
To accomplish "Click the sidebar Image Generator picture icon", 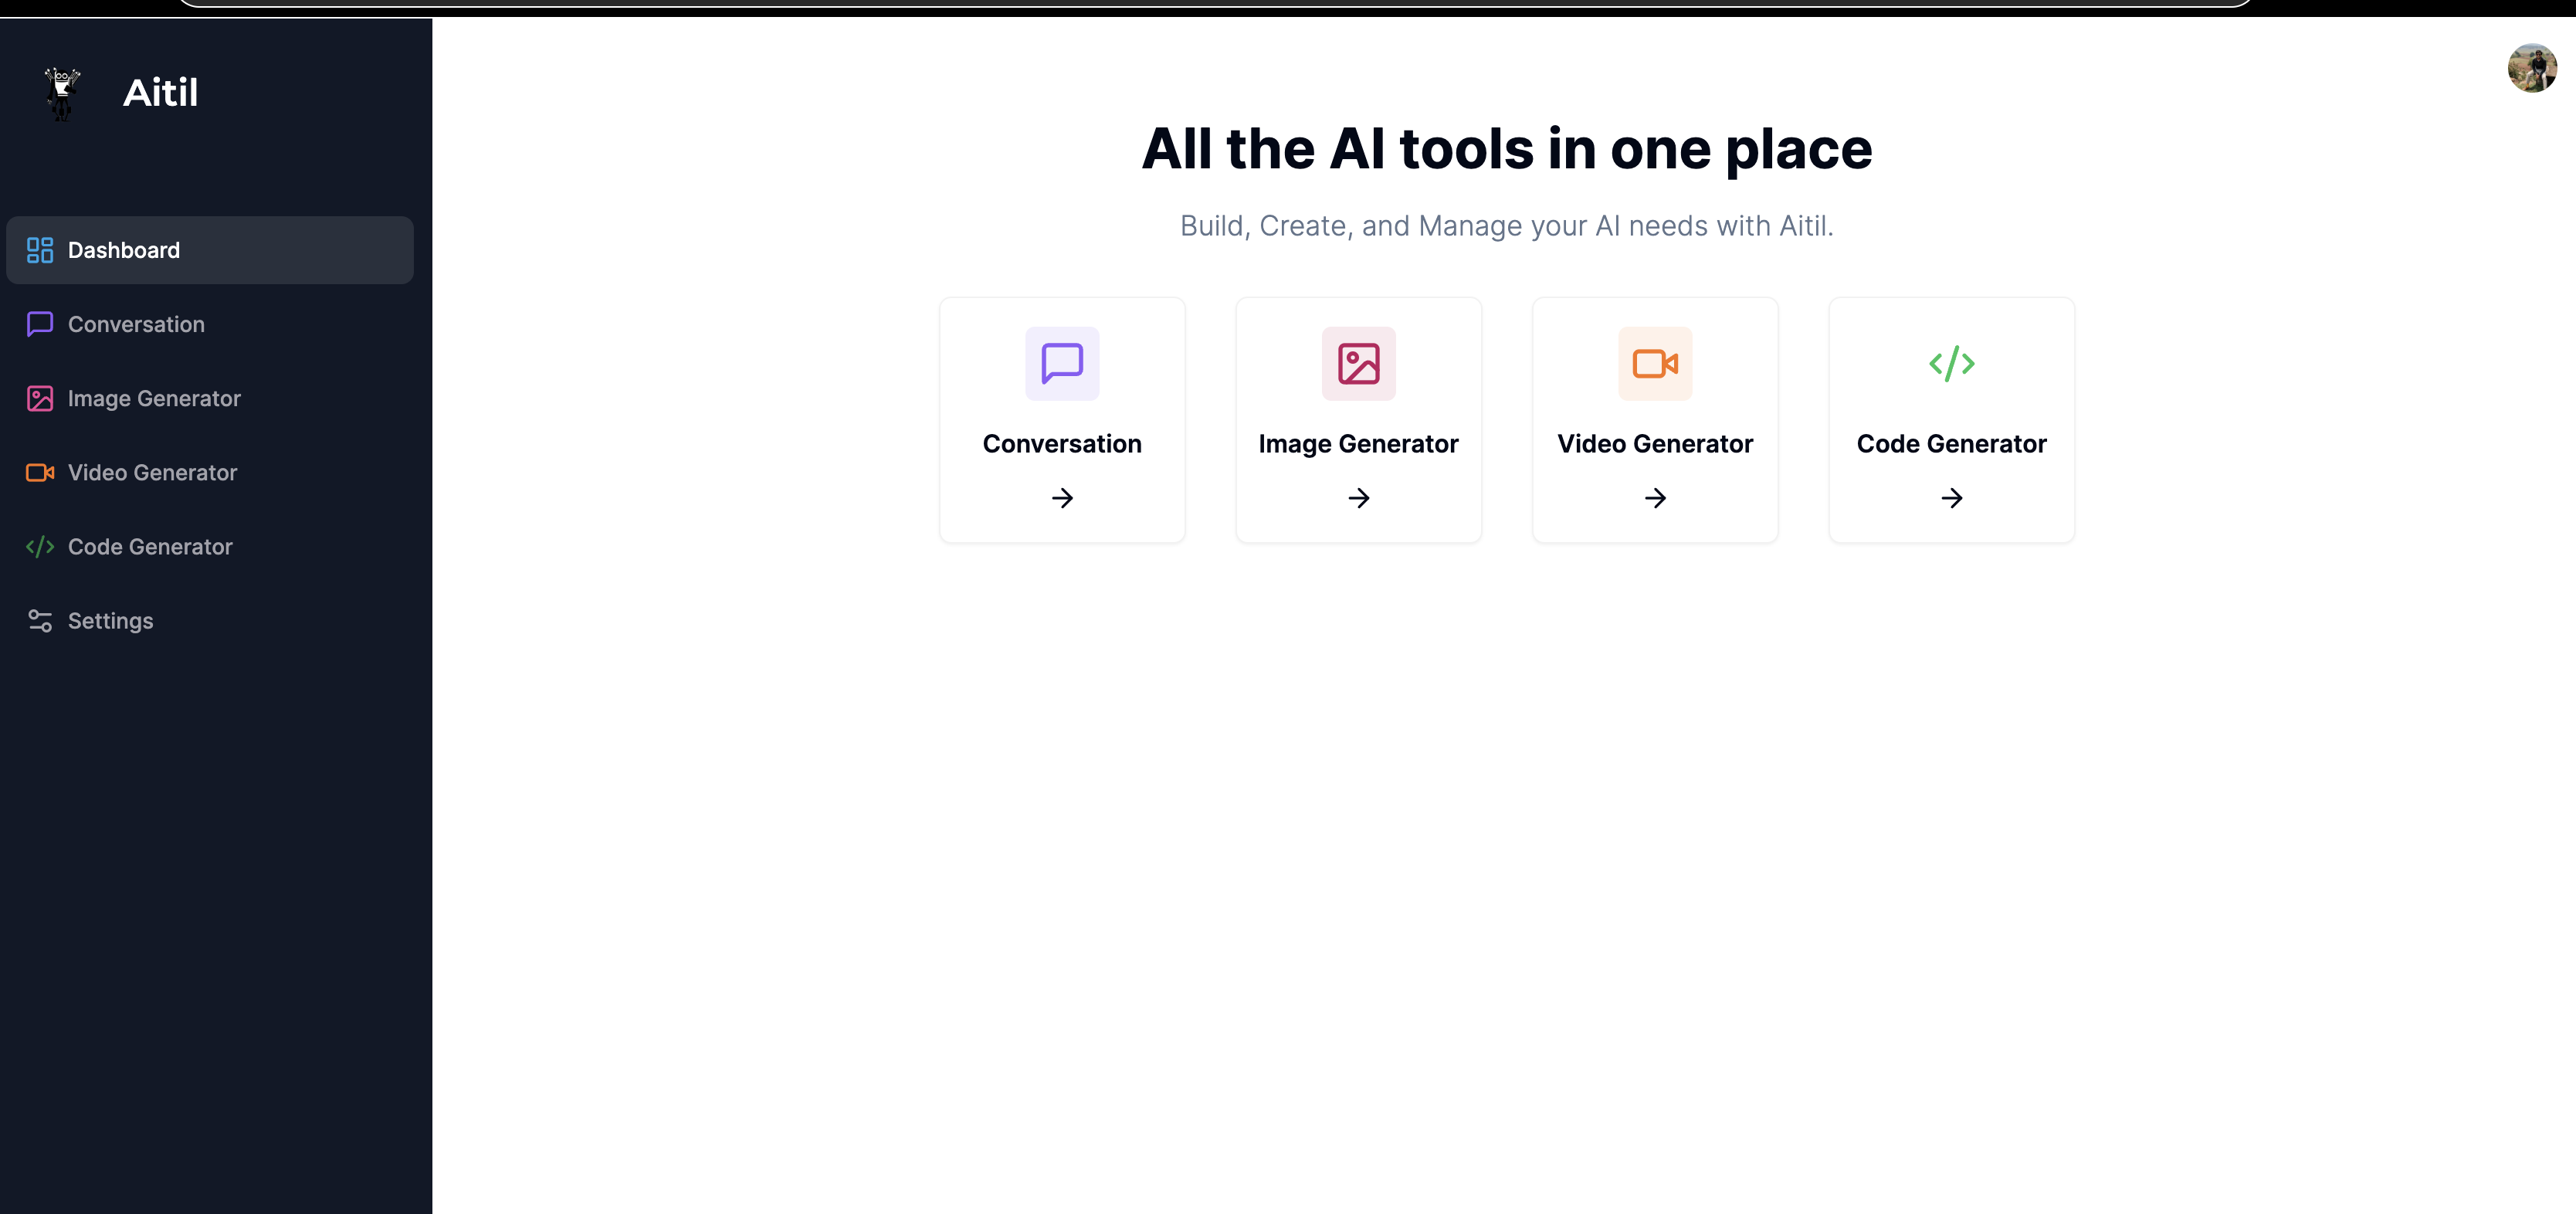I will [x=40, y=398].
